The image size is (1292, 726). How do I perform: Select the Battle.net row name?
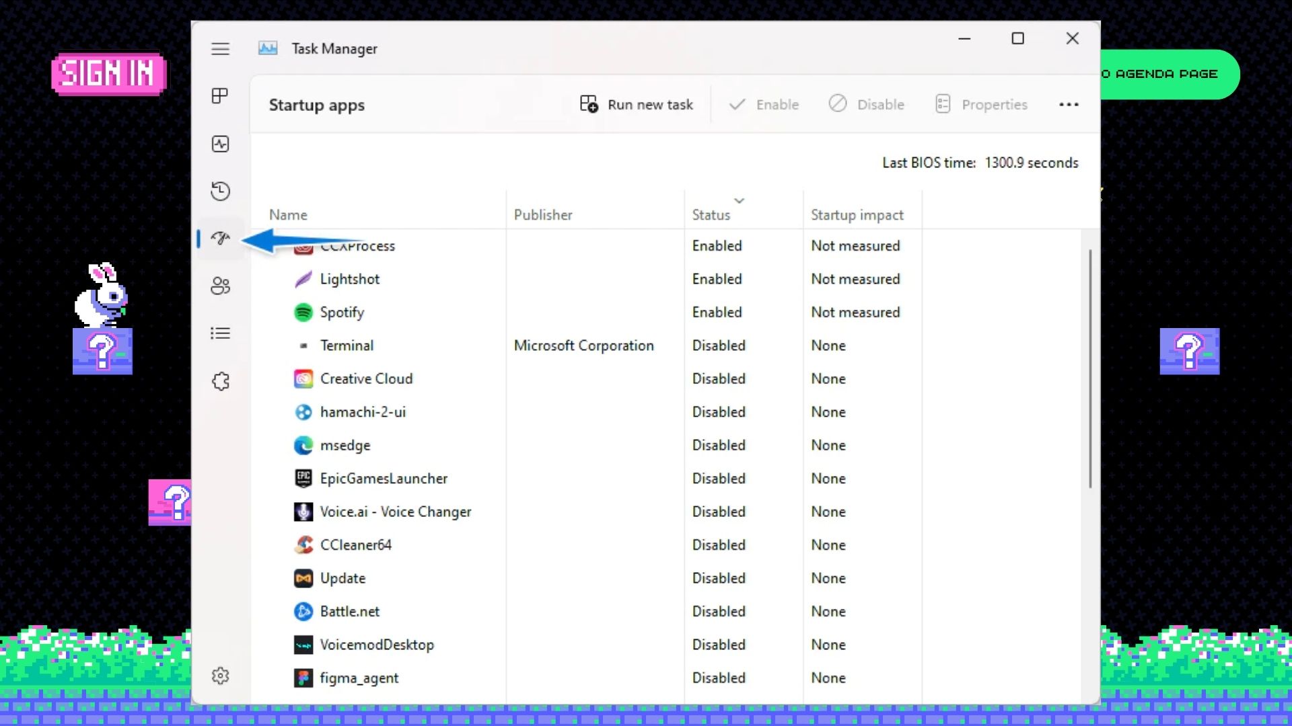[350, 612]
